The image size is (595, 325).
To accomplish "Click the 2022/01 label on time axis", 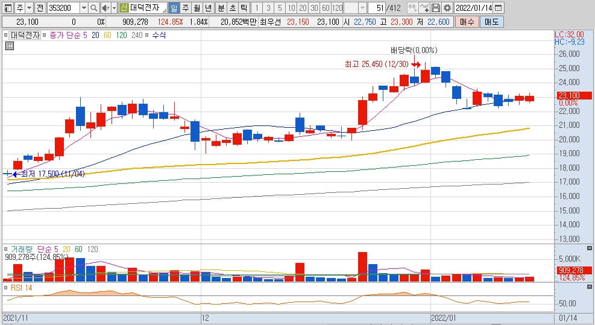I will click(444, 318).
